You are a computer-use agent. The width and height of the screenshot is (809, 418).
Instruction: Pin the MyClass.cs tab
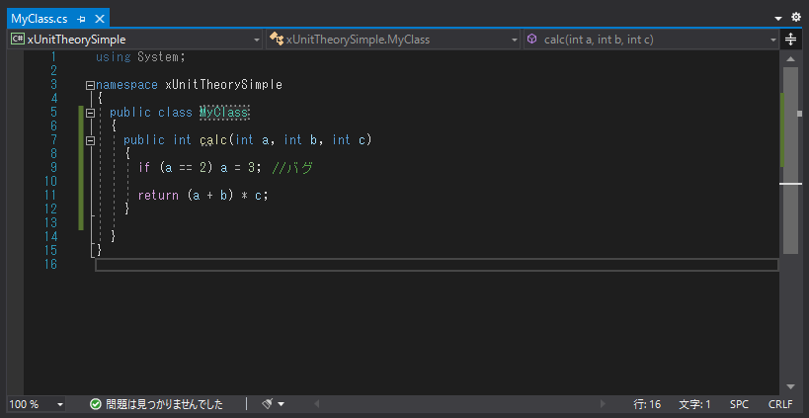(81, 19)
